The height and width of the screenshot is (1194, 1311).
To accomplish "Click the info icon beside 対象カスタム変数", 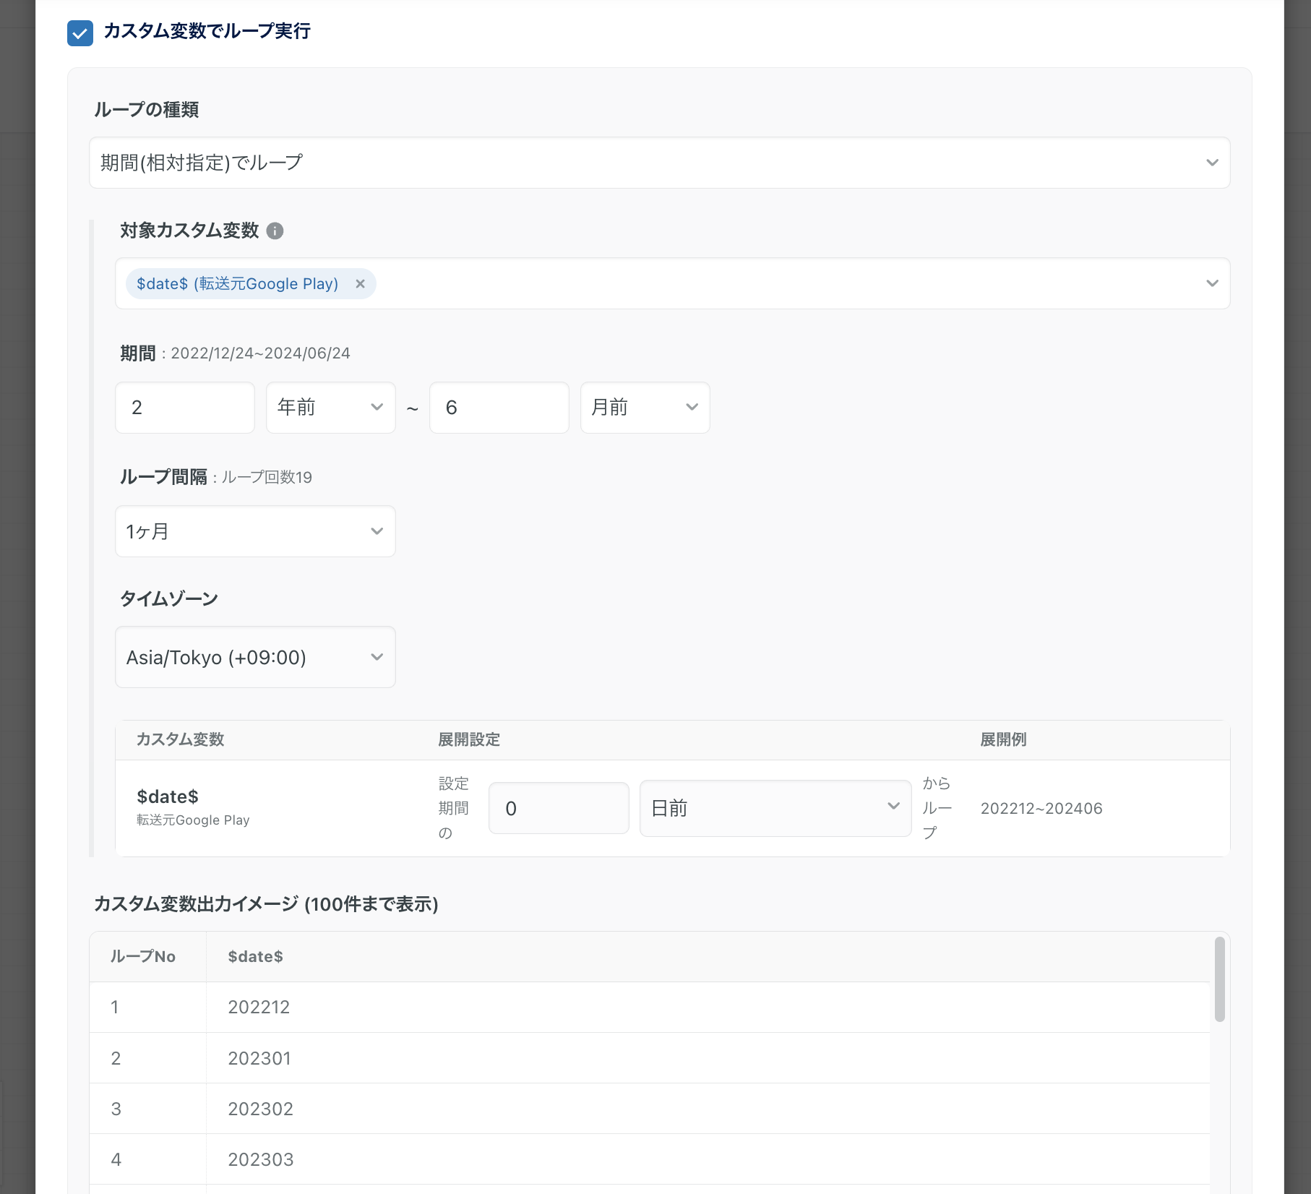I will (275, 230).
